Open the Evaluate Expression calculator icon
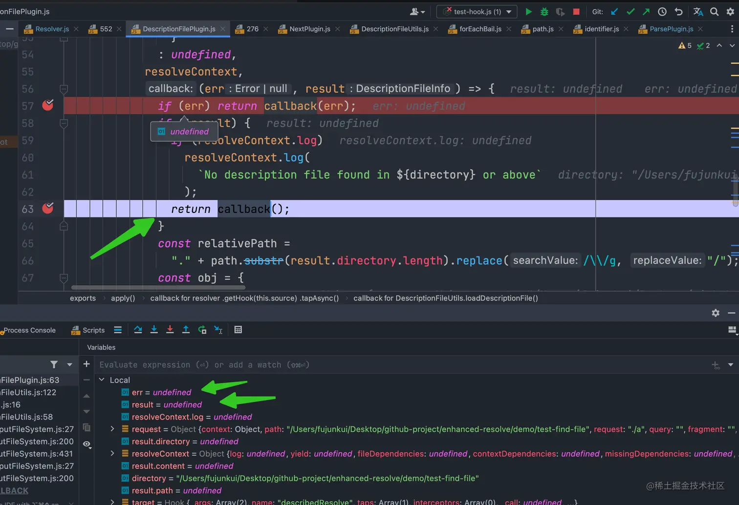739x505 pixels. click(x=238, y=330)
